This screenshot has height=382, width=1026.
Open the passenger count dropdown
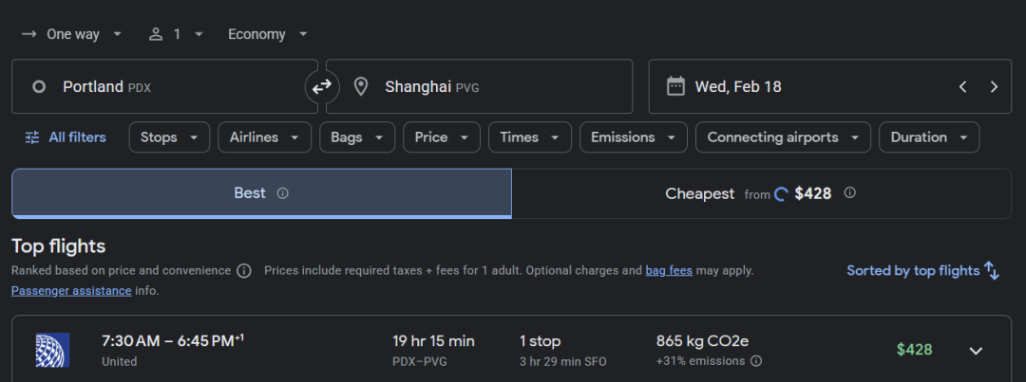176,34
